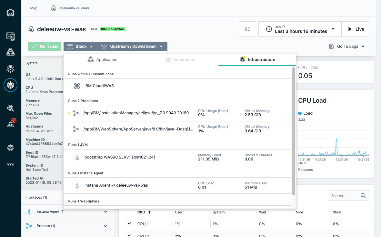
Task: Switch to Kubernetes tab
Action: click(x=180, y=59)
